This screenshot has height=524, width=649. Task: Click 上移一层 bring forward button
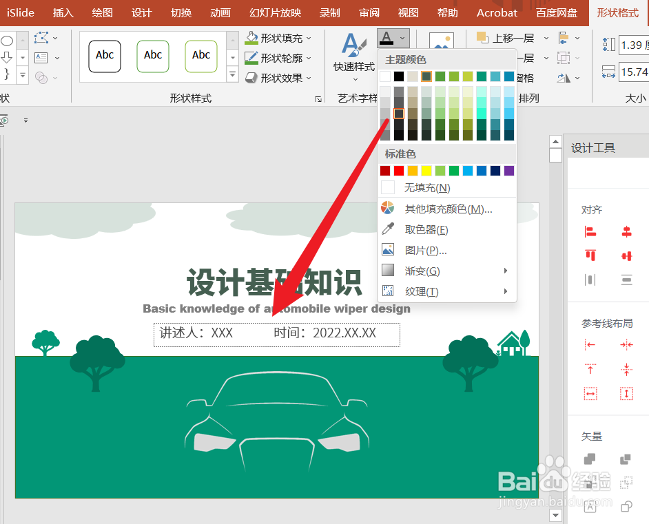[506, 38]
